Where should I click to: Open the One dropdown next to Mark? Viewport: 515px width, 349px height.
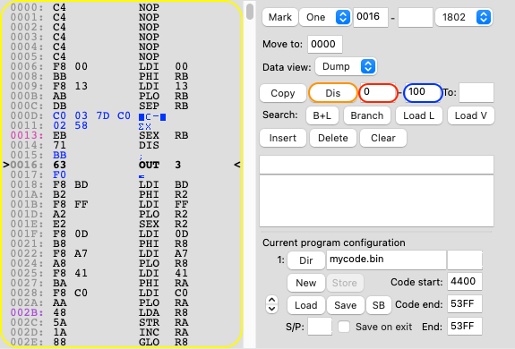325,17
